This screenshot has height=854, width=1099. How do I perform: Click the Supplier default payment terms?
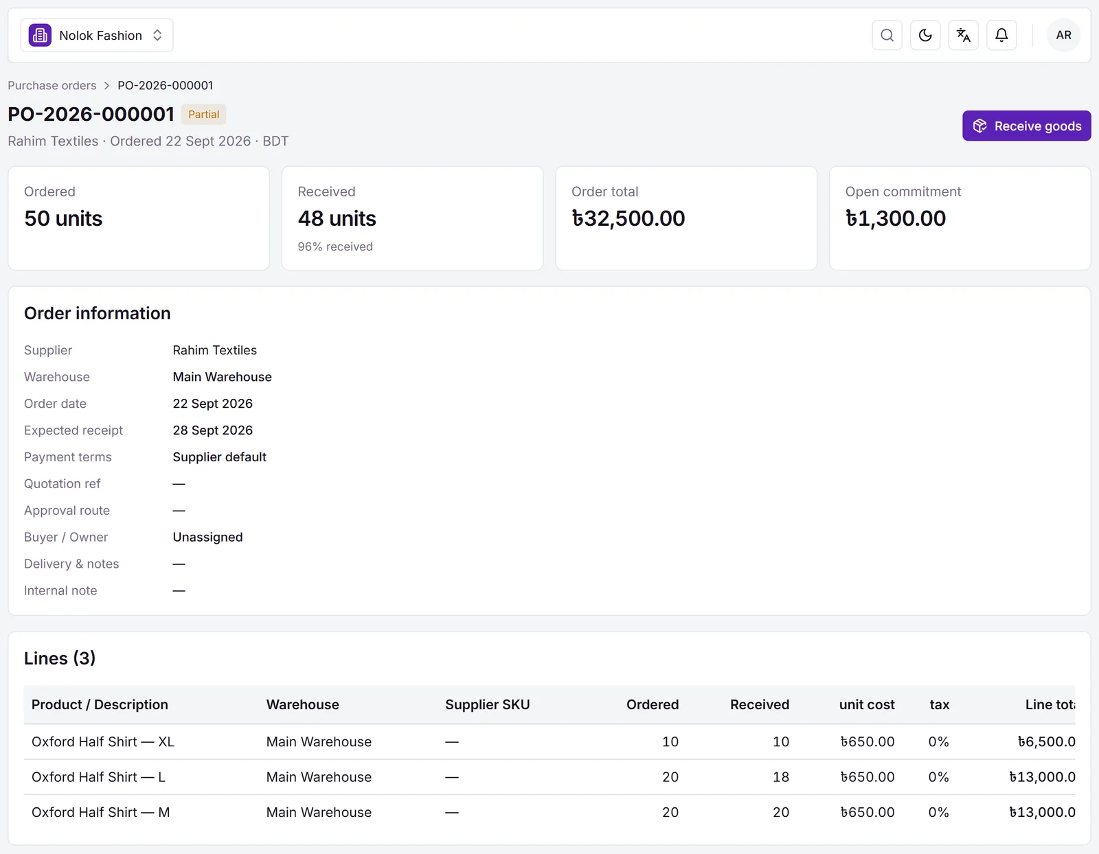pyautogui.click(x=220, y=457)
